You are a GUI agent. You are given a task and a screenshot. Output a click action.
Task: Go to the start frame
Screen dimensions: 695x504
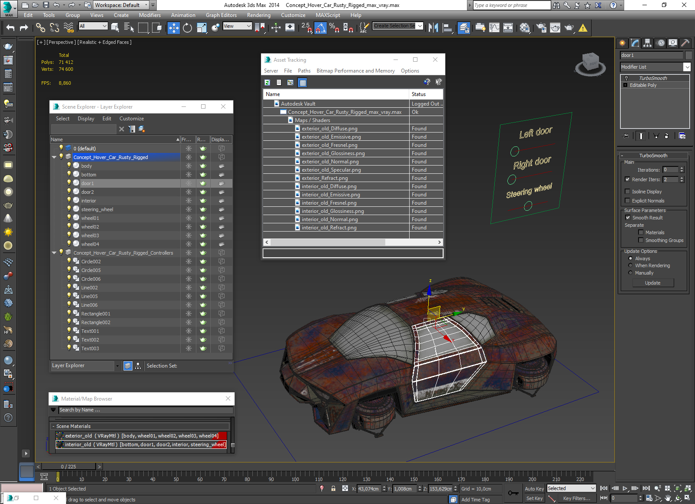point(604,488)
